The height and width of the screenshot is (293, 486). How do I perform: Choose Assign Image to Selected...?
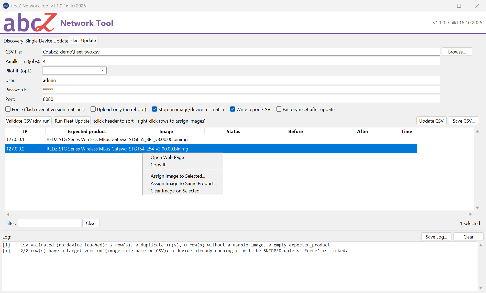(x=183, y=176)
